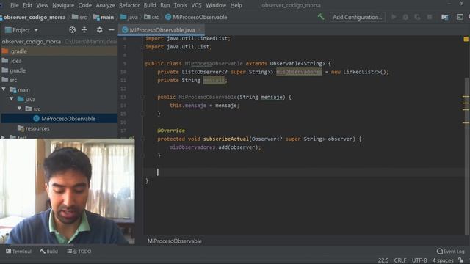Click the MiProcesoObservable editor breadcrumb at bottom
Image resolution: width=470 pixels, height=264 pixels.
coord(175,241)
